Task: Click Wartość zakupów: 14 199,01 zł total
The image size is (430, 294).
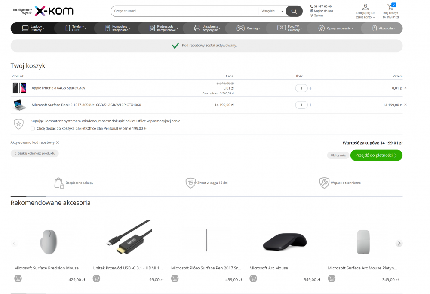Action: pyautogui.click(x=372, y=143)
